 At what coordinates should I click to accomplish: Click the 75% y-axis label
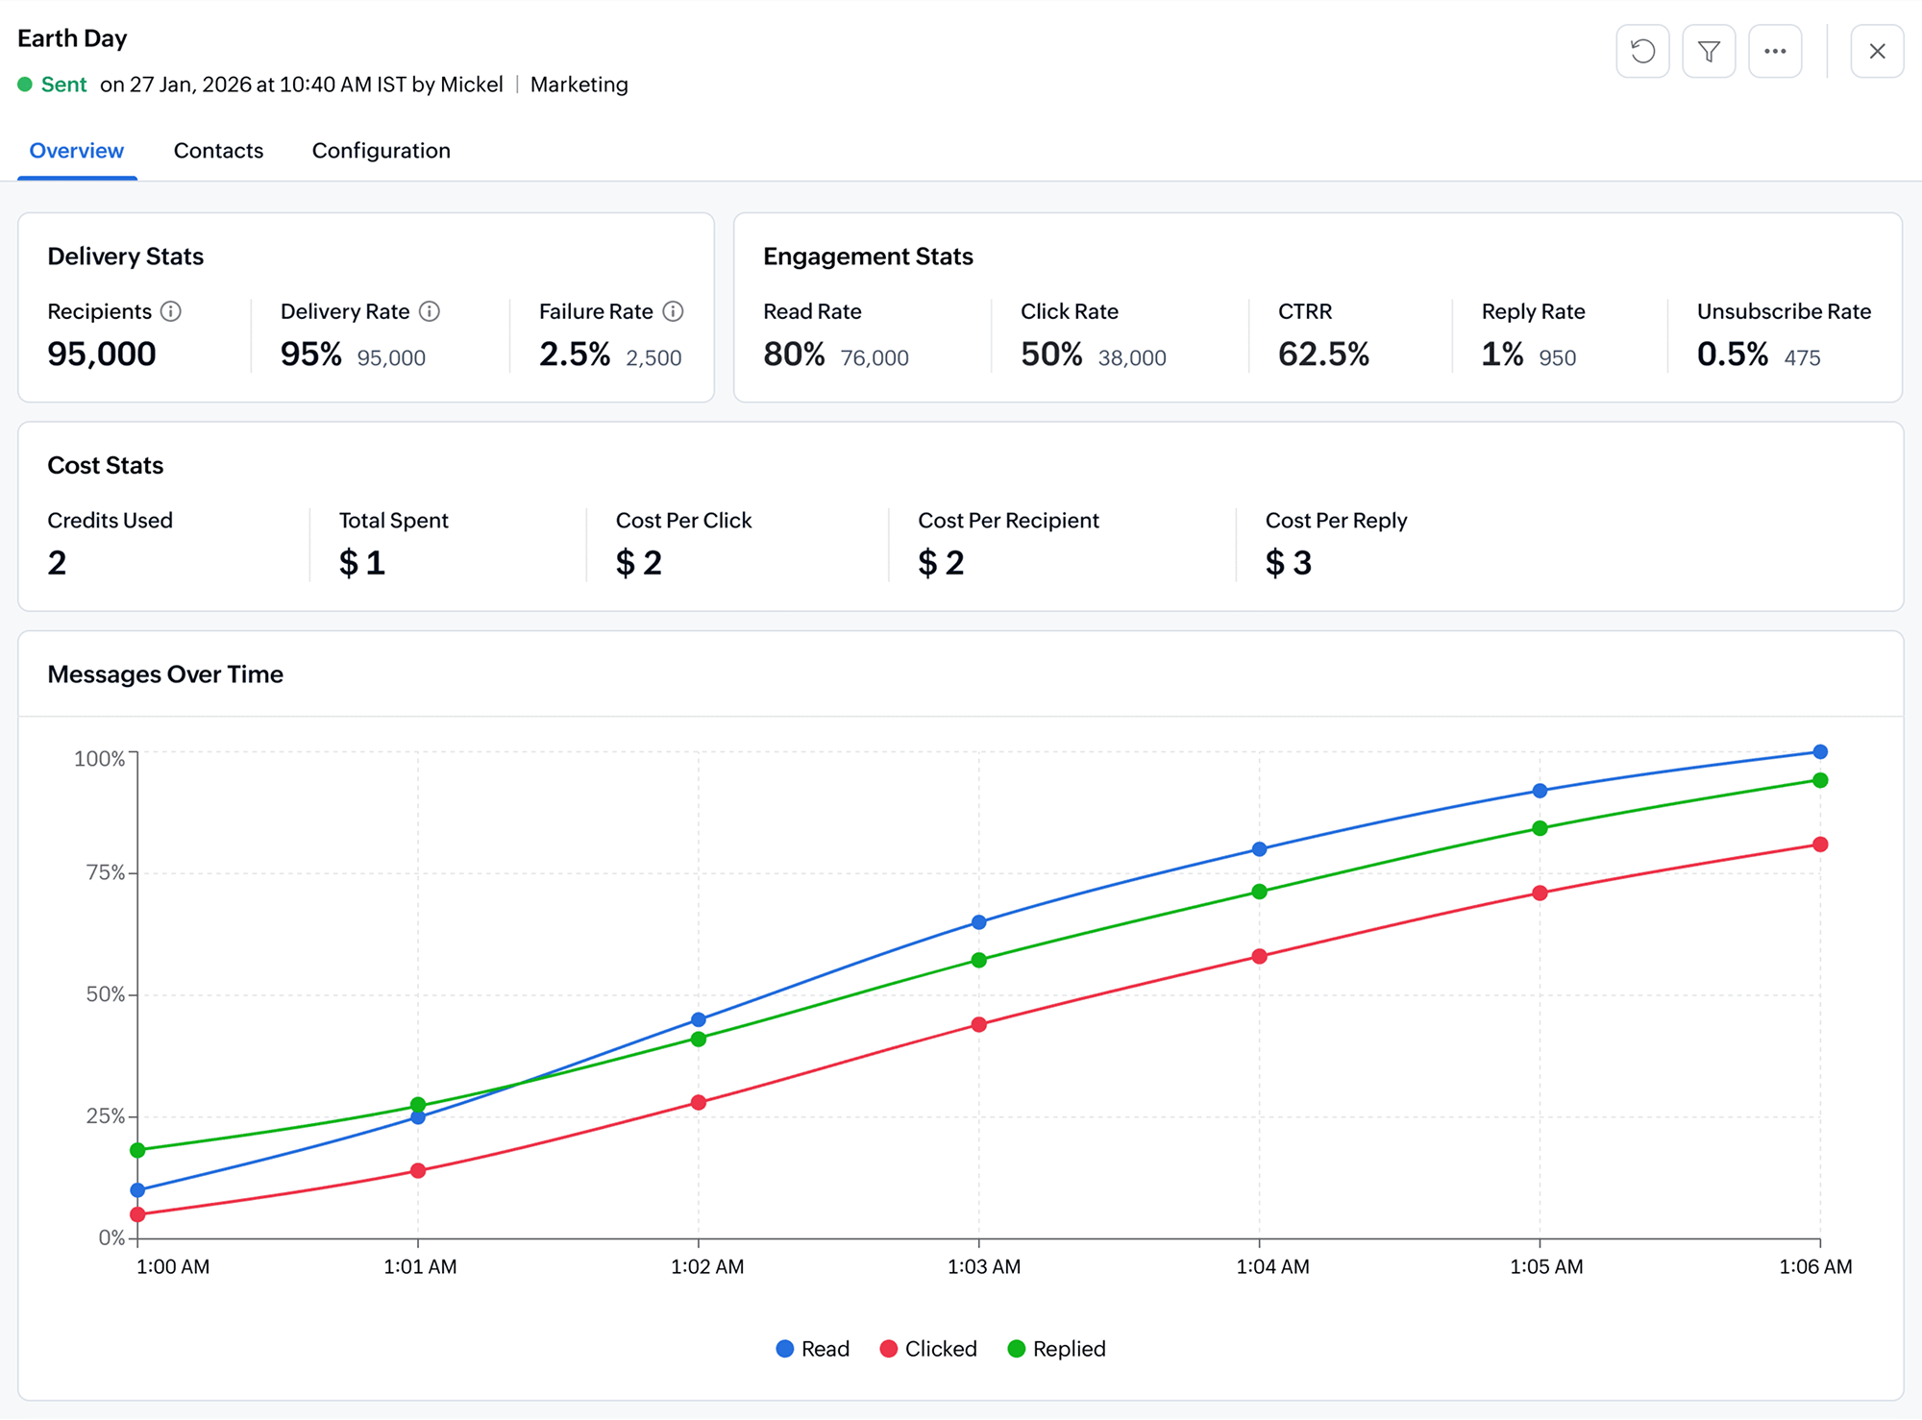106,872
